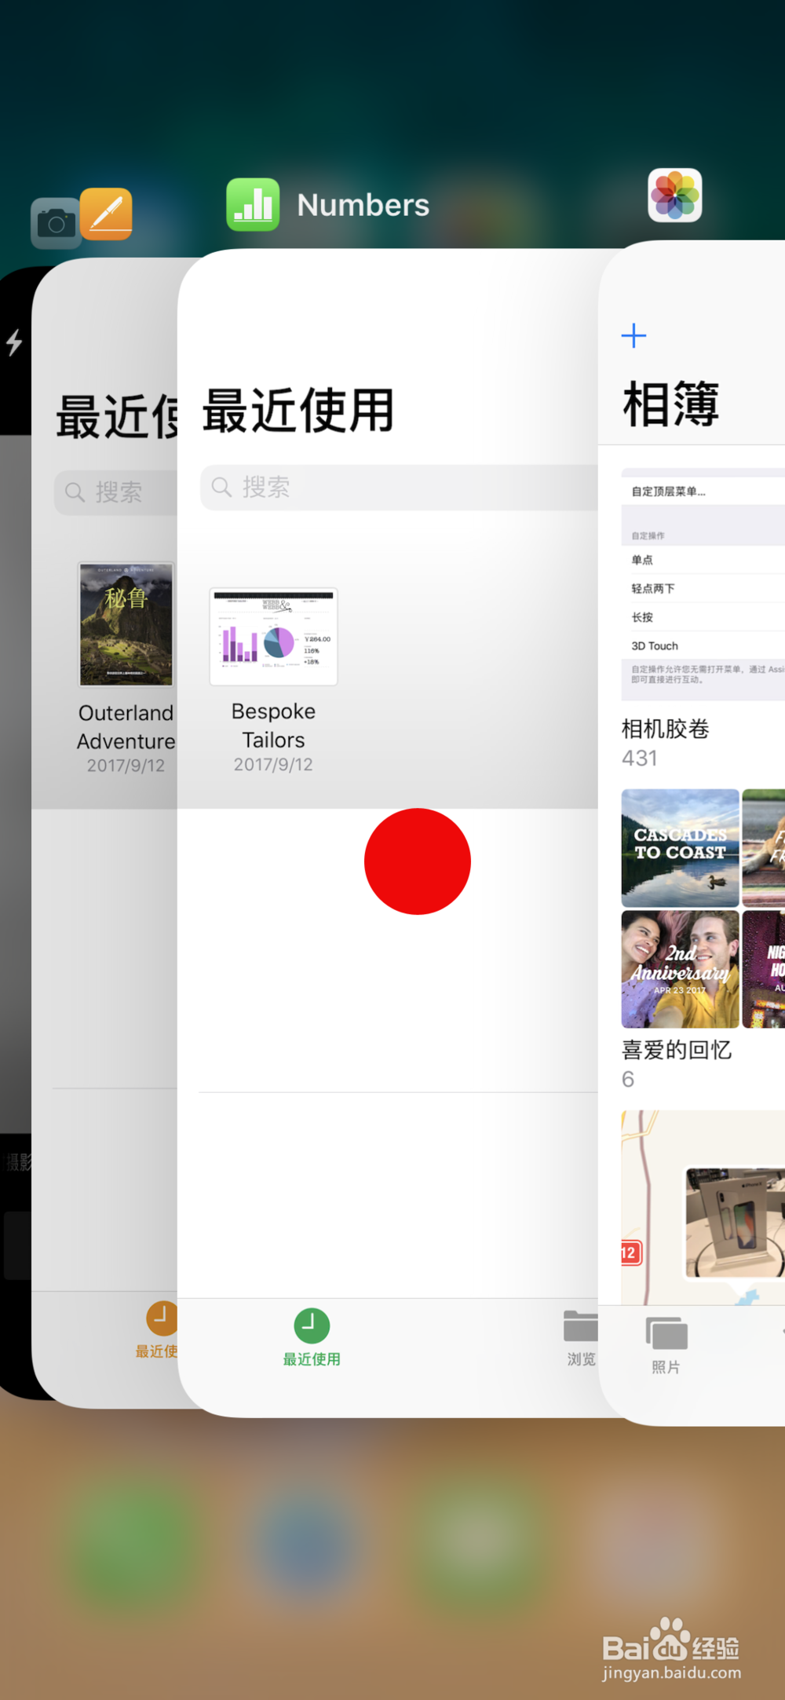Tap the 431 photo count
Screen dimensions: 785x1700
tap(640, 759)
